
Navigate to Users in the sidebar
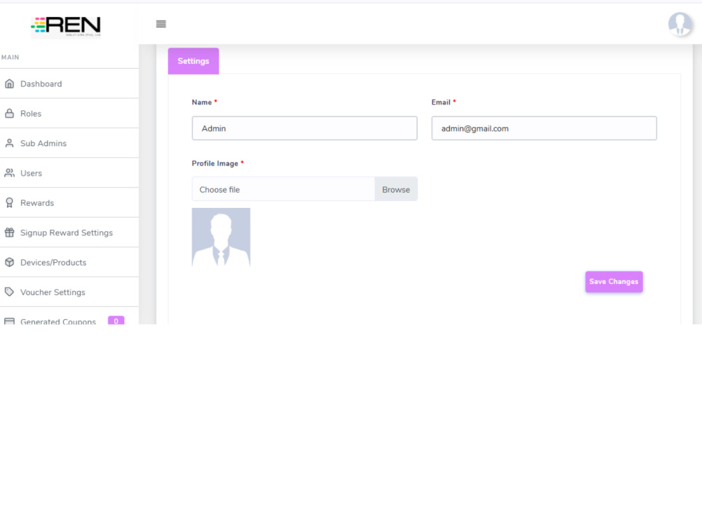click(x=69, y=173)
